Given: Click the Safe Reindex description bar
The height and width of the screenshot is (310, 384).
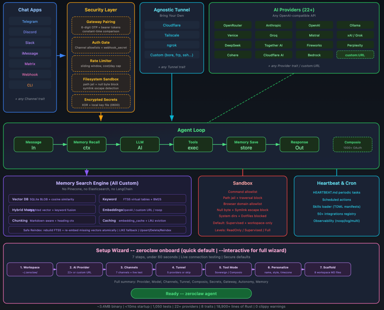Looking at the screenshot, I should 97,230.
